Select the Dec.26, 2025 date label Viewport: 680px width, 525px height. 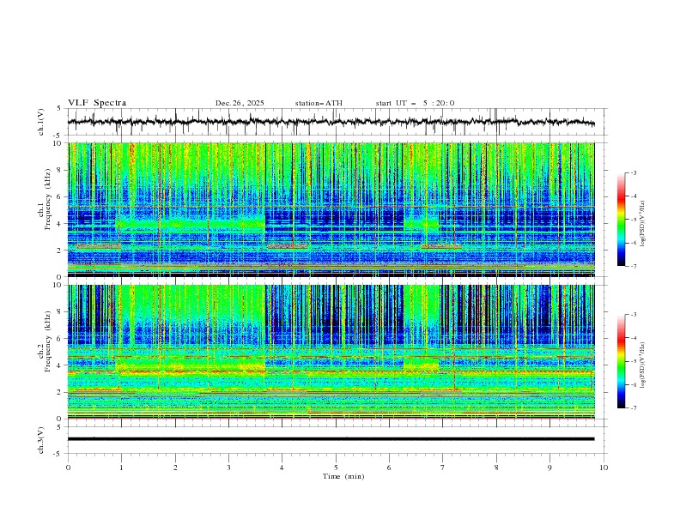(240, 103)
